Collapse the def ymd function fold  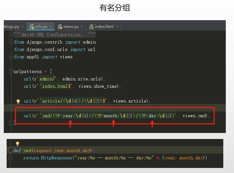(11, 150)
